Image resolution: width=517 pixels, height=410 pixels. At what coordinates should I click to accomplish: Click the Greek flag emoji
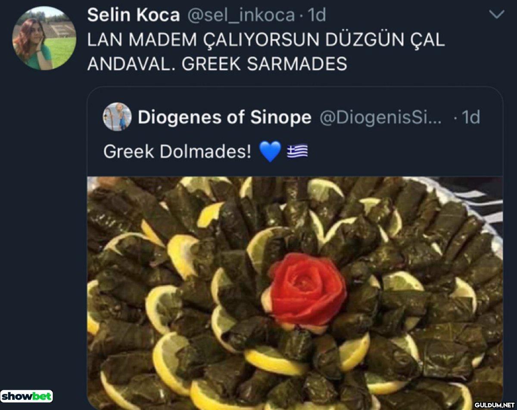pyautogui.click(x=297, y=151)
